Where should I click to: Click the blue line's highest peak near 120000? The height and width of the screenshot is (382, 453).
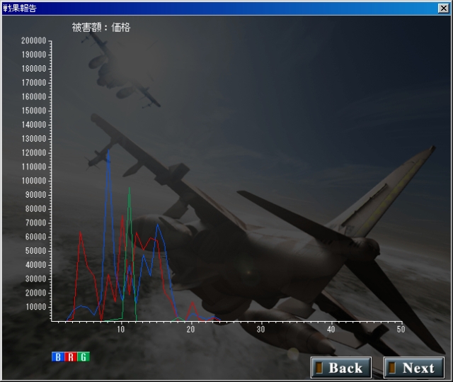pos(108,150)
